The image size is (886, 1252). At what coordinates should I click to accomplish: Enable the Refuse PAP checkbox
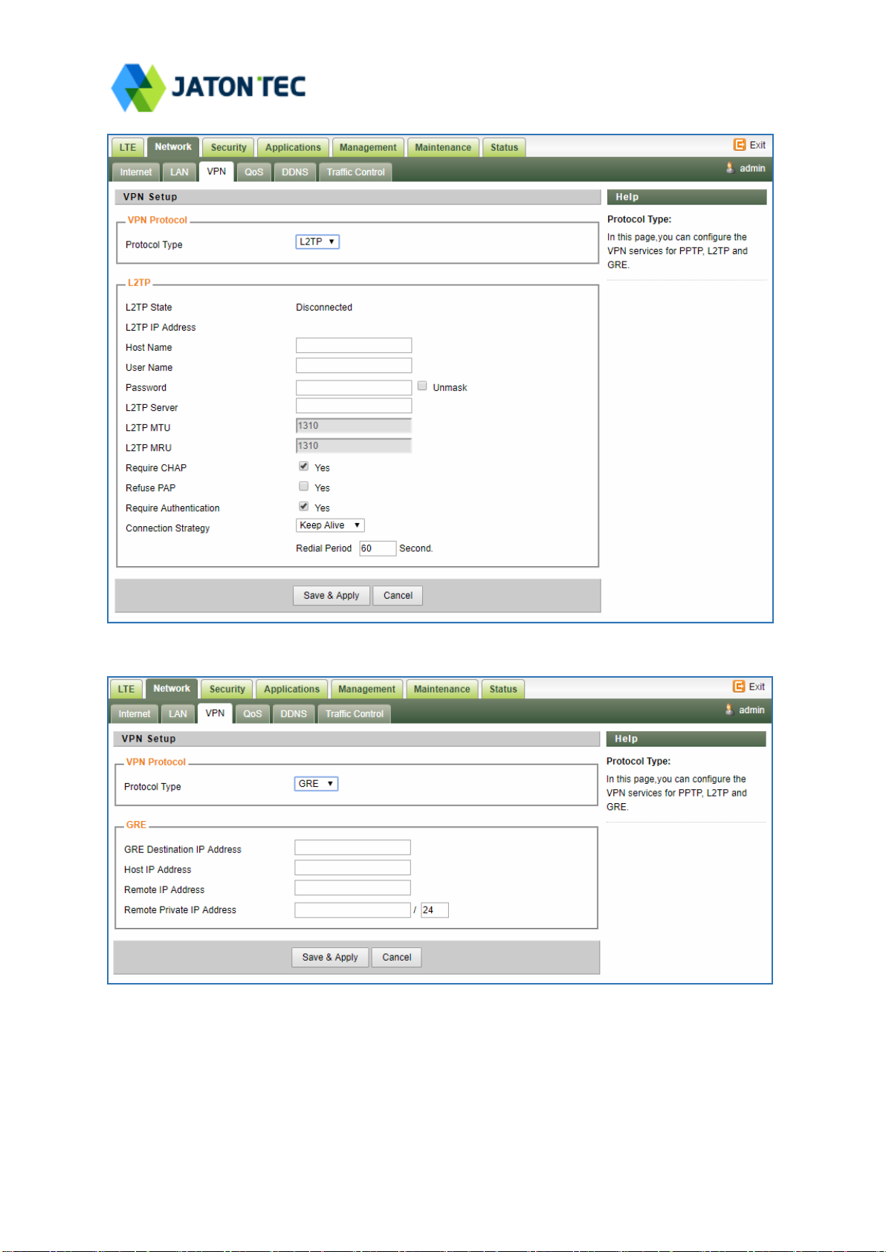pyautogui.click(x=303, y=487)
